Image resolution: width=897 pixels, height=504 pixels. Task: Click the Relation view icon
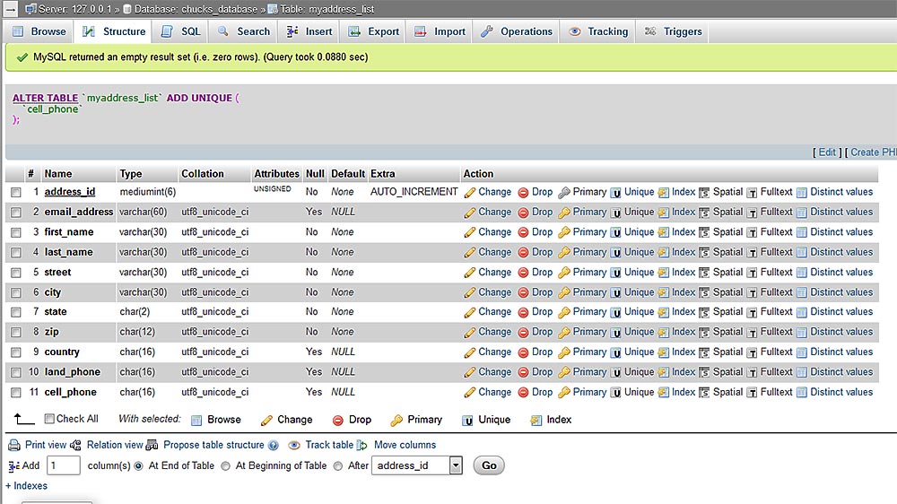pyautogui.click(x=75, y=445)
